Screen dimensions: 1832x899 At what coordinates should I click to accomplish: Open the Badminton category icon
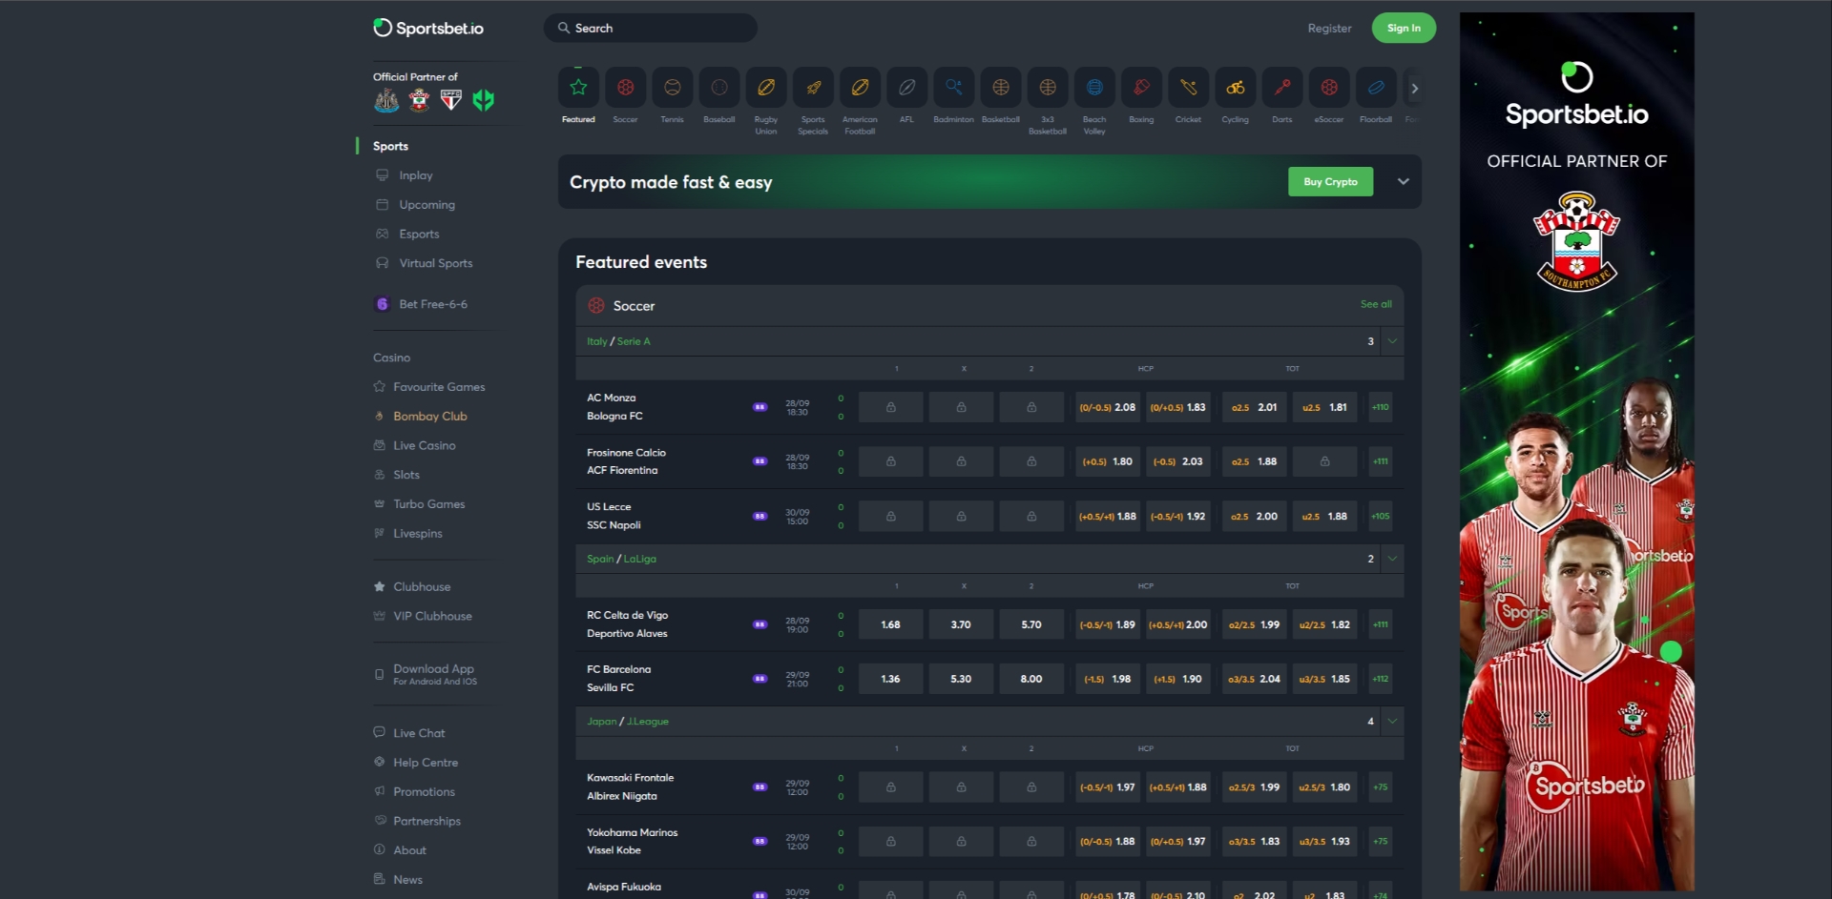953,88
